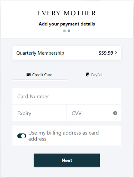Click the PayPal logo icon
Image resolution: width=134 pixels, height=178 pixels.
pyautogui.click(x=88, y=74)
